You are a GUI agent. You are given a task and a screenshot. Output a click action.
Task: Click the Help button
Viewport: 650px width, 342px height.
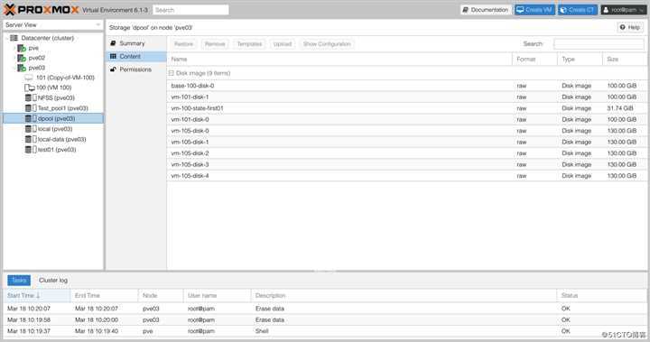pyautogui.click(x=630, y=27)
